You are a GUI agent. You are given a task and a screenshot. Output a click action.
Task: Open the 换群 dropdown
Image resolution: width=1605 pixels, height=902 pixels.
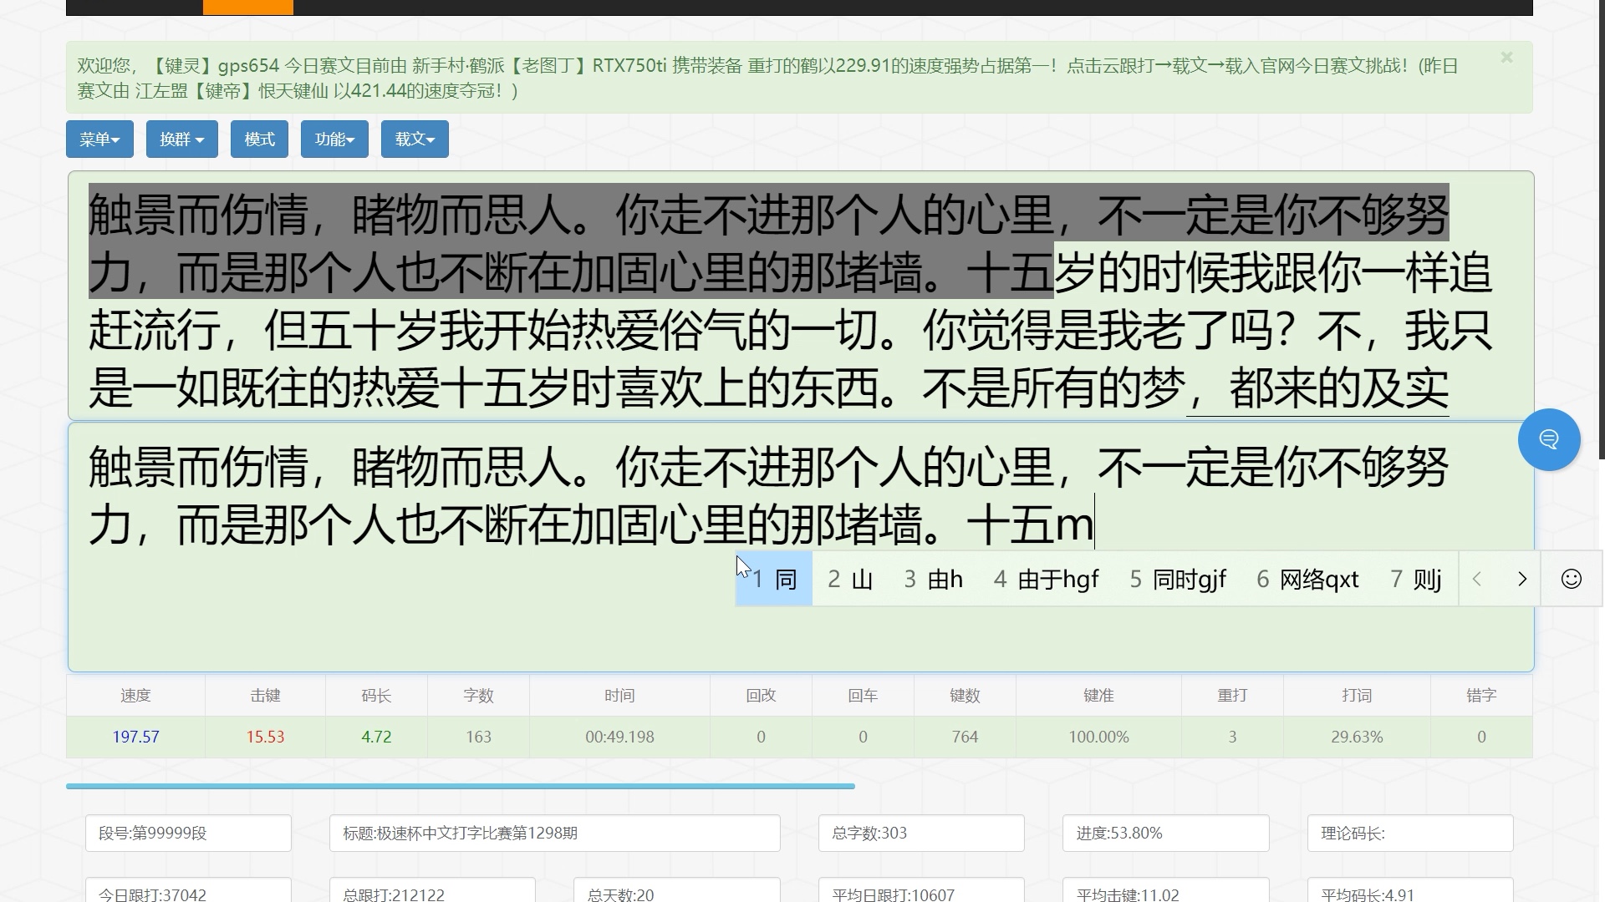click(181, 139)
